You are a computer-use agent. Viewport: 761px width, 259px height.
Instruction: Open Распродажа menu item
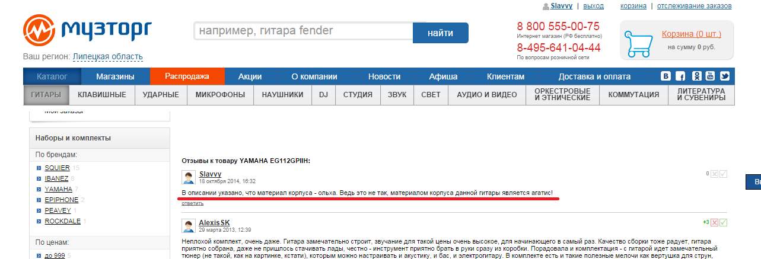[187, 76]
